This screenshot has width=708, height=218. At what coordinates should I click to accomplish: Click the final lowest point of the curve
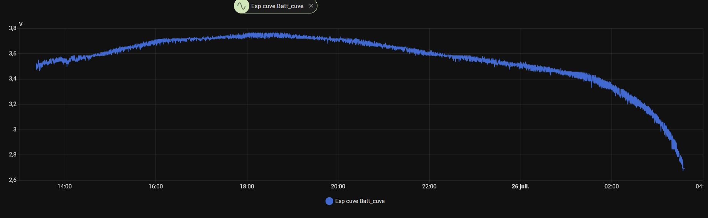pyautogui.click(x=683, y=169)
